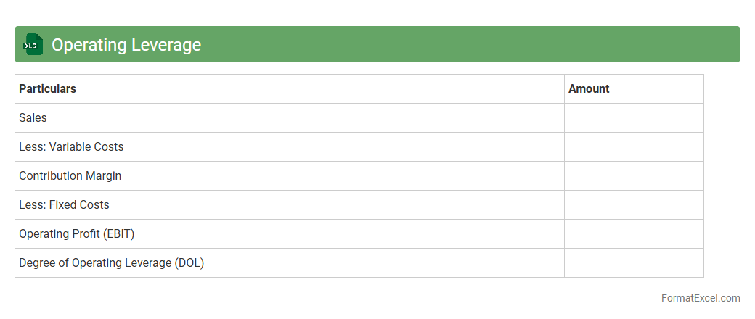The height and width of the screenshot is (319, 755).
Task: Click the Operating Profit amount cell
Action: (x=634, y=234)
